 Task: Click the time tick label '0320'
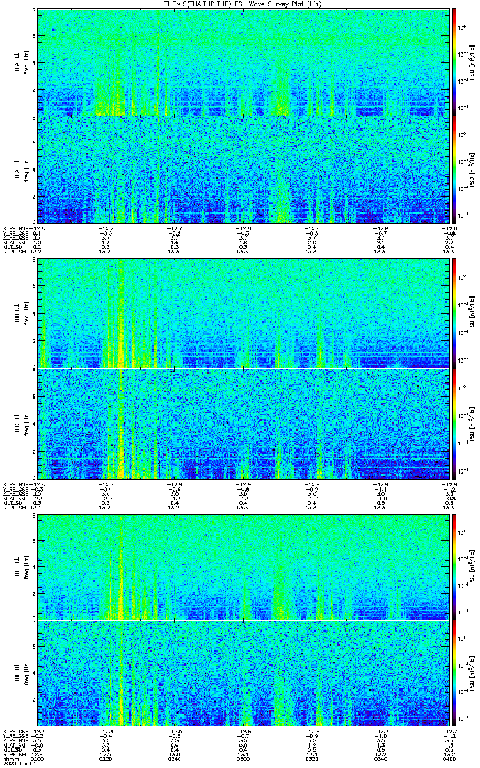pos(312,759)
